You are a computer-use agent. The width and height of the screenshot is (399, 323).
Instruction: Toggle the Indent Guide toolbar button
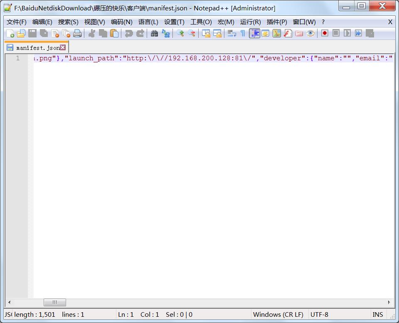[254, 33]
